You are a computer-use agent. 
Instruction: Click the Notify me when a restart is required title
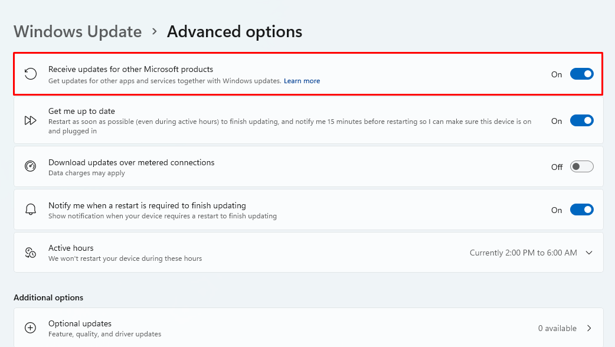[x=147, y=205]
